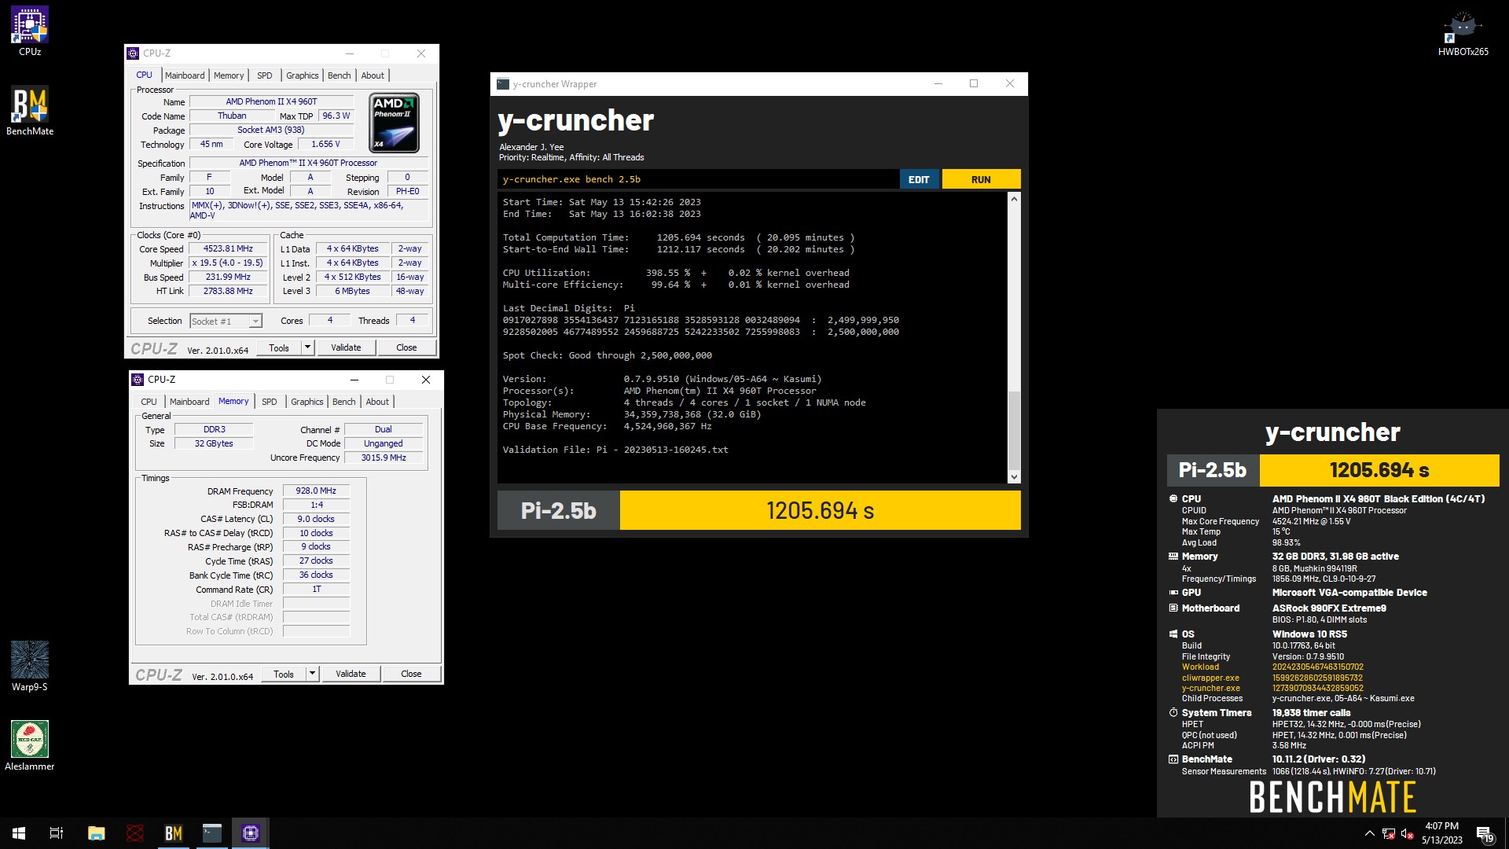Click the BENCHMATE logo at panel bottom
The image size is (1509, 849).
(x=1332, y=797)
